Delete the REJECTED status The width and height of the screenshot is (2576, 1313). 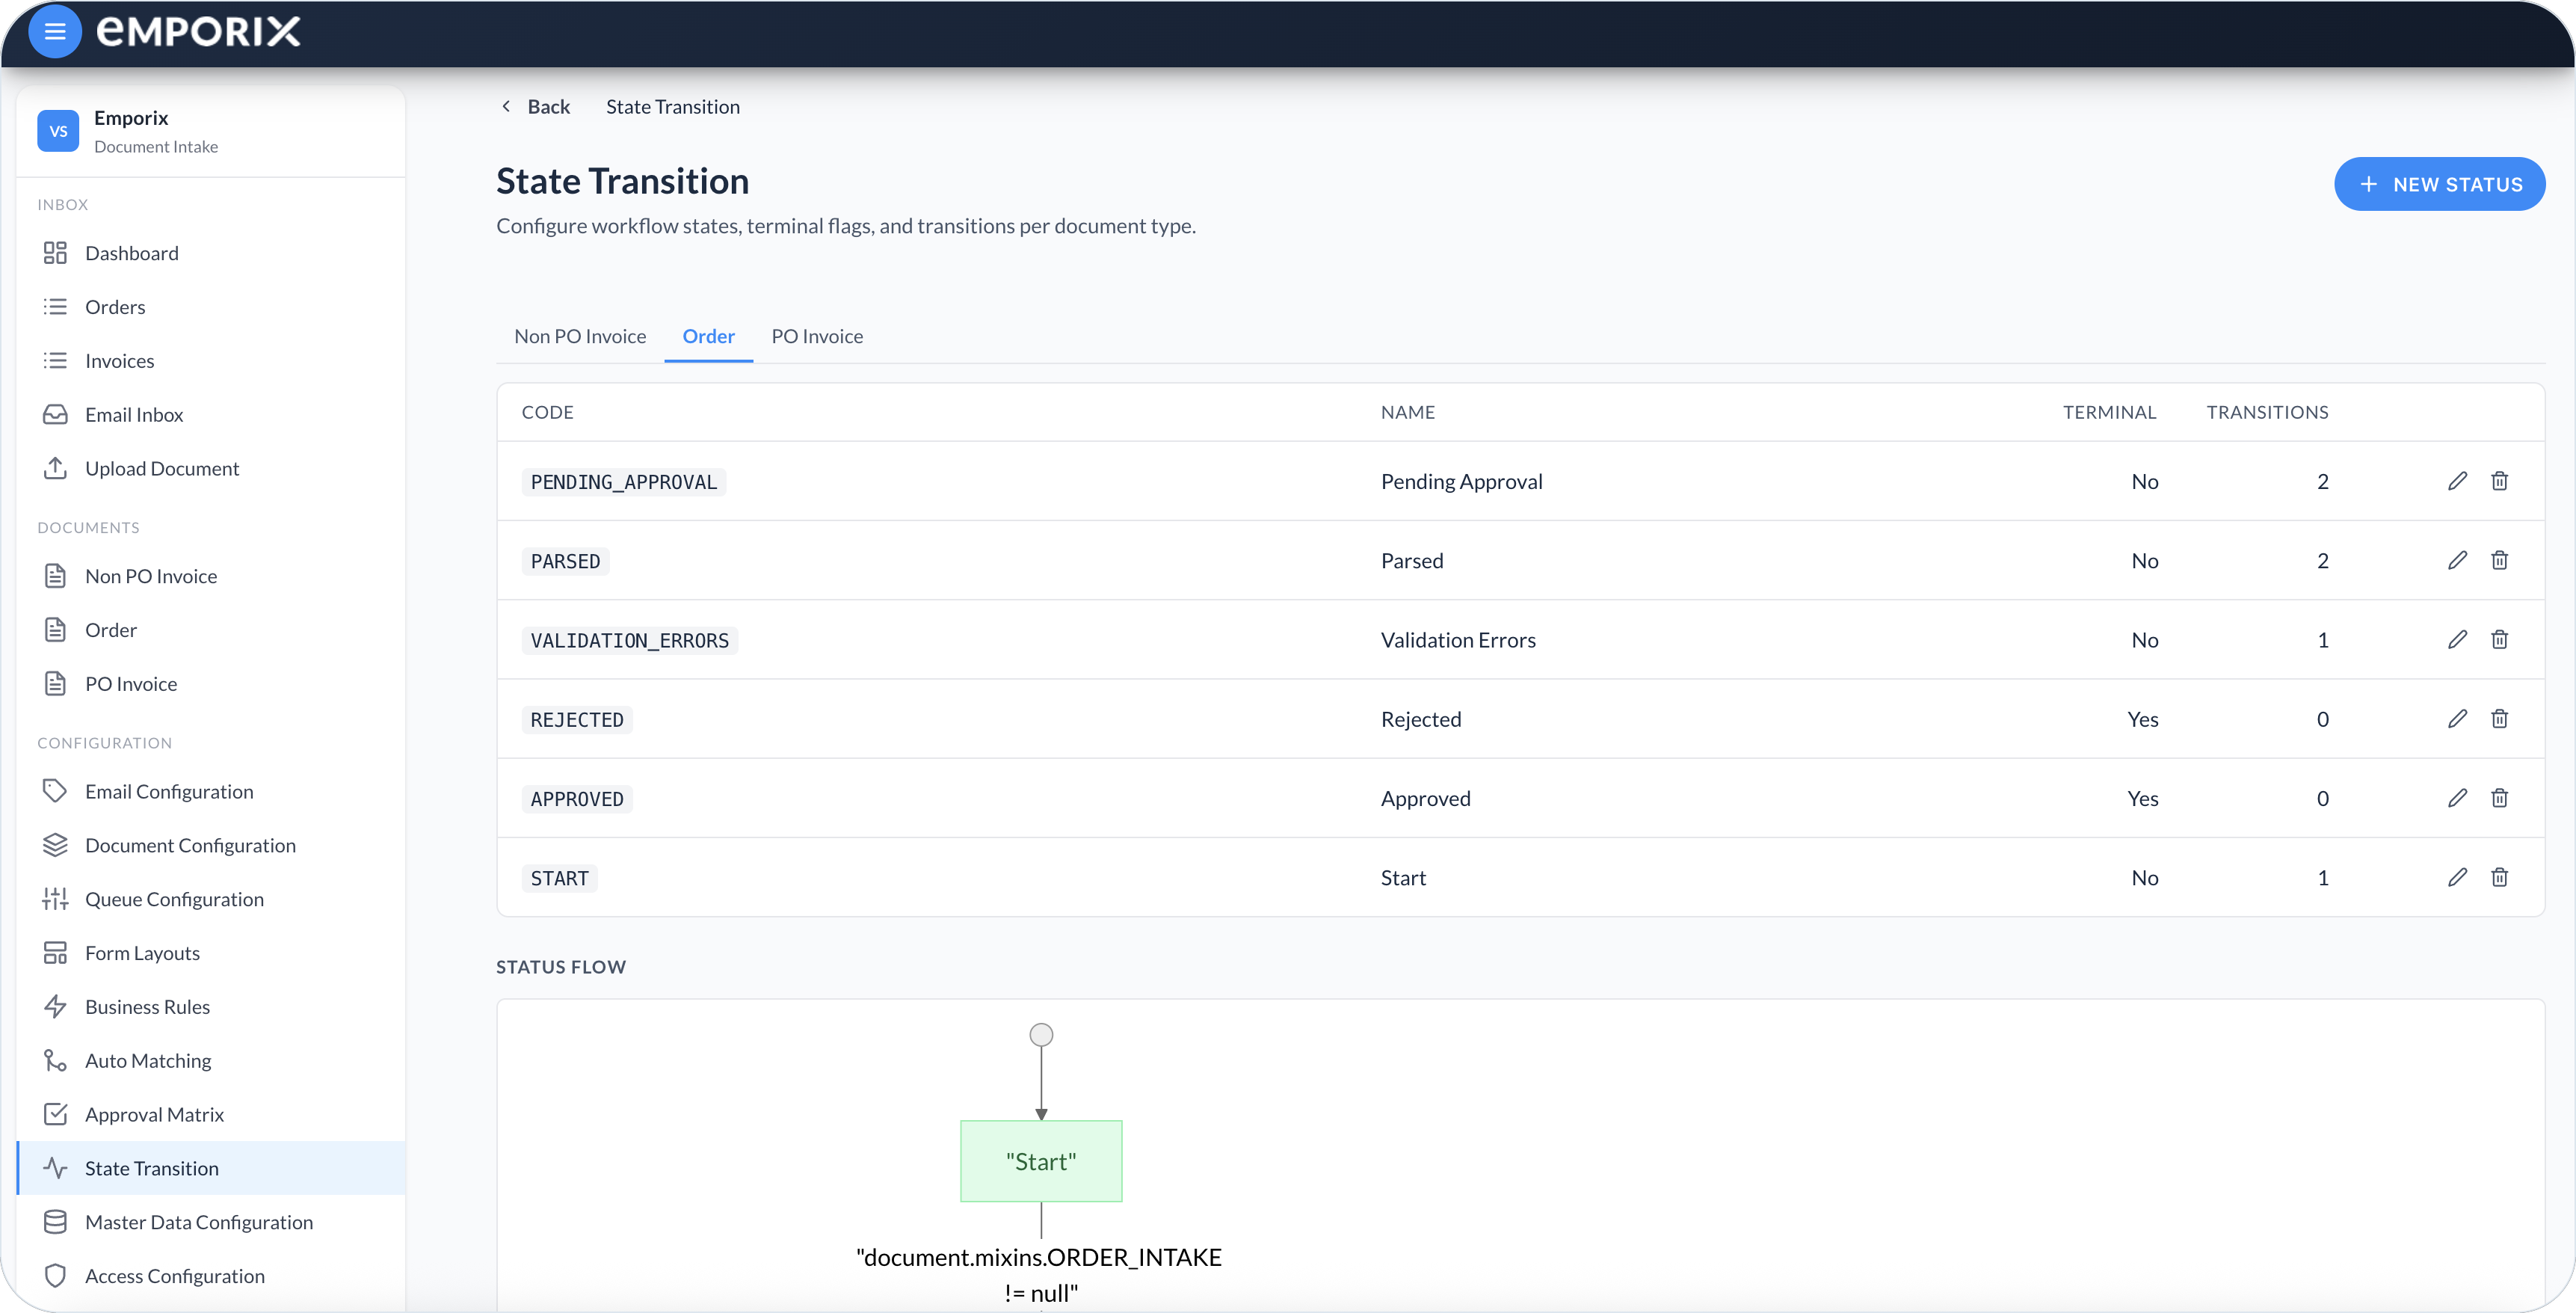coord(2499,719)
